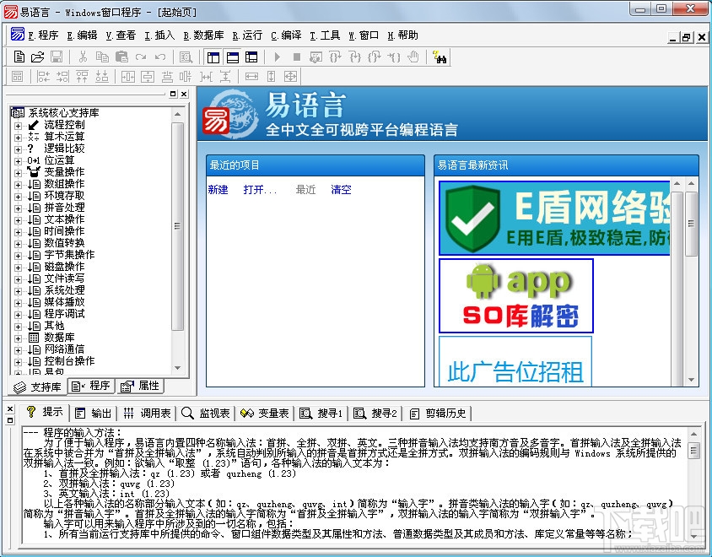Toggle left panel layout view button

(213, 57)
